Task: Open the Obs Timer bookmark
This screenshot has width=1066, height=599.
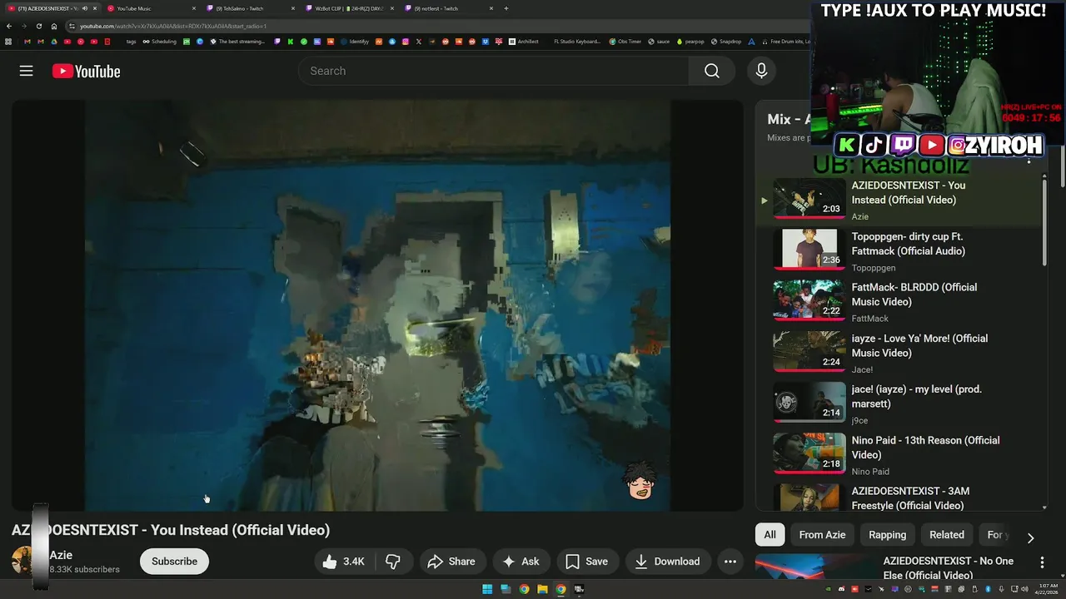Action: [625, 42]
